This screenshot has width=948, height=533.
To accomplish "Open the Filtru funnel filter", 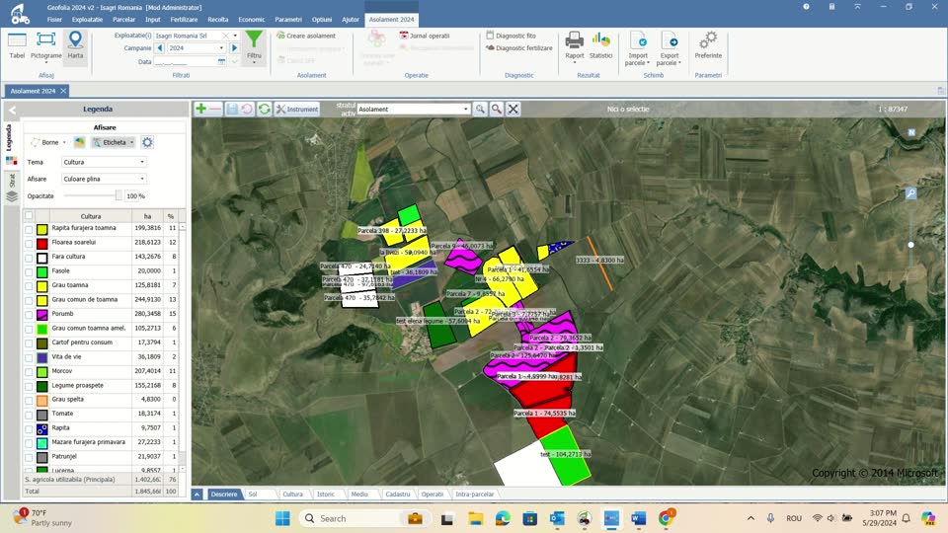I will coord(254,46).
